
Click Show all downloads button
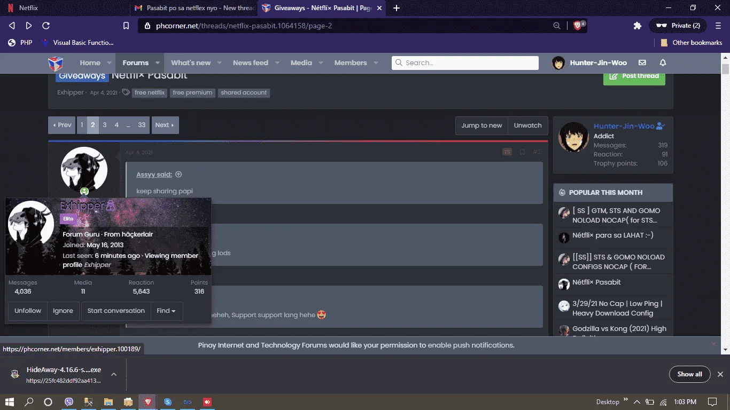tap(689, 374)
